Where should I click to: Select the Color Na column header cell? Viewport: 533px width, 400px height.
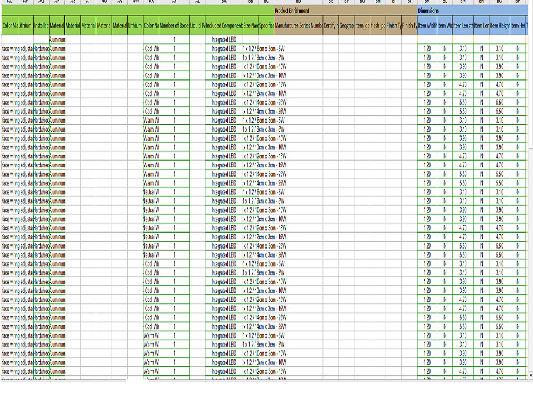coord(151,25)
